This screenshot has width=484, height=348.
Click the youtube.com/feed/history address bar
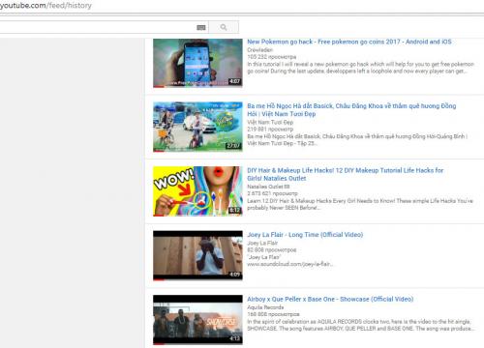[45, 6]
